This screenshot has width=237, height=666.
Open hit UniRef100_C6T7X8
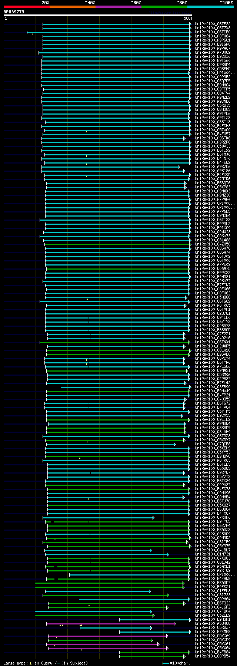click(213, 28)
